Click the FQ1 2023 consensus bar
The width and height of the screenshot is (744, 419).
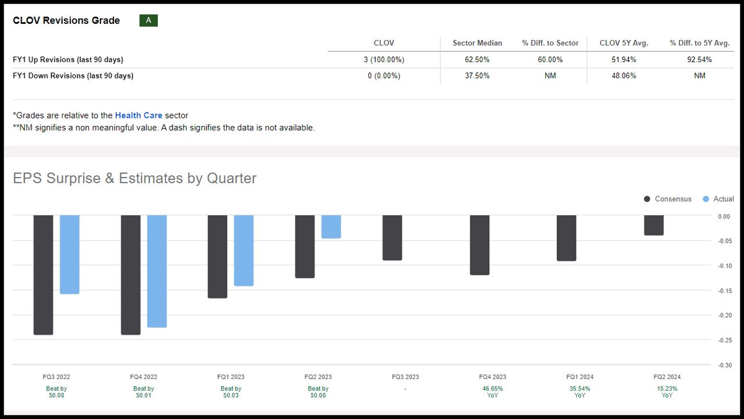tap(217, 257)
